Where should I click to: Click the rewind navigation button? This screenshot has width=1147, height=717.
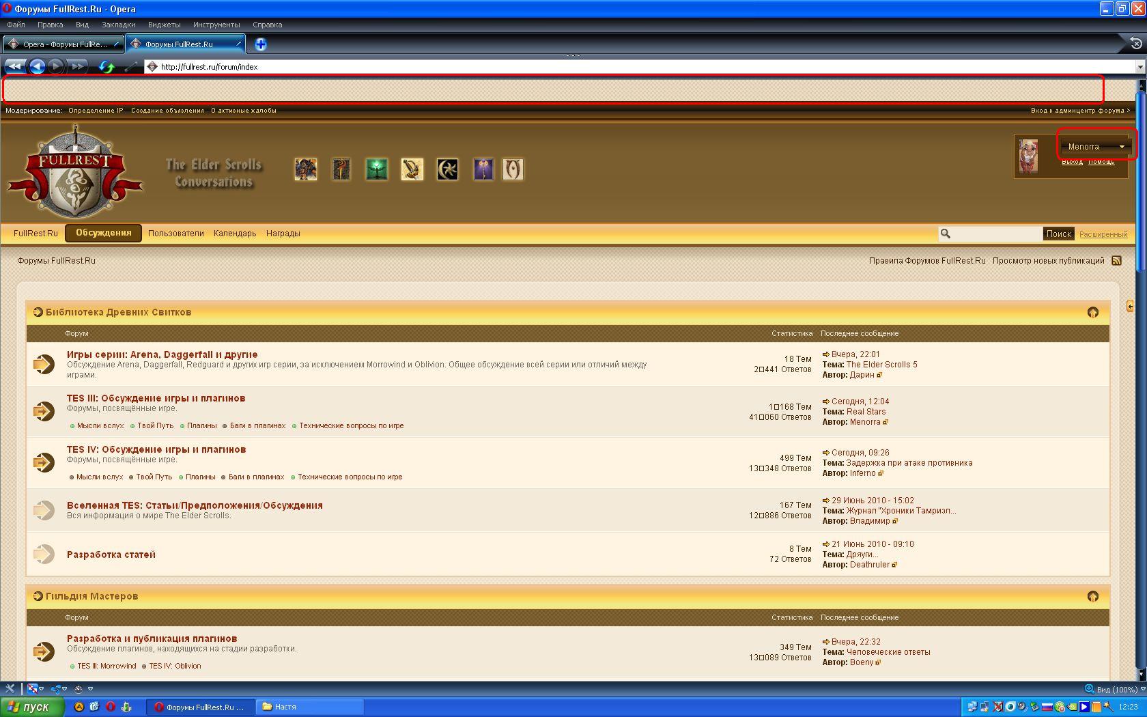click(x=14, y=66)
